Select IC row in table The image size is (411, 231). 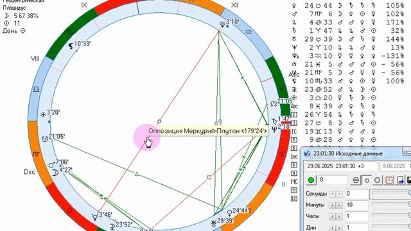click(x=334, y=131)
